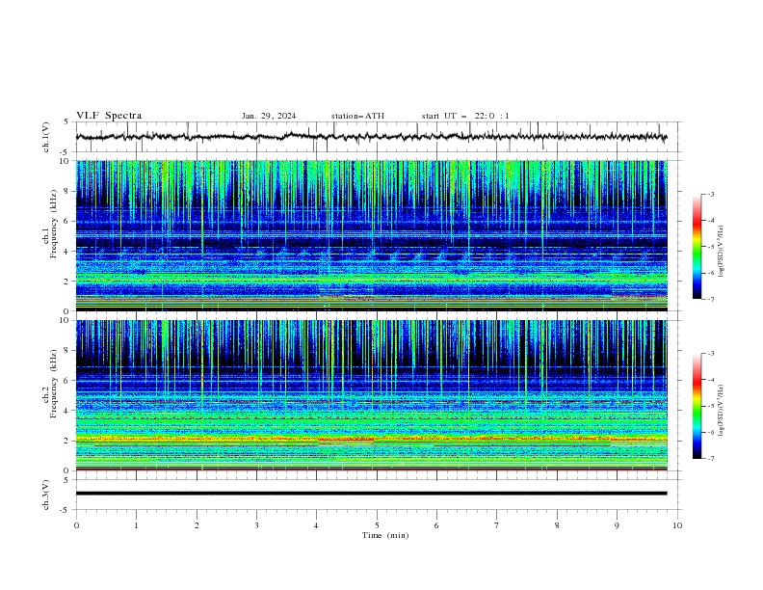763x590 pixels.
Task: Select the "Time (min)" axis title
Action: pos(385,535)
